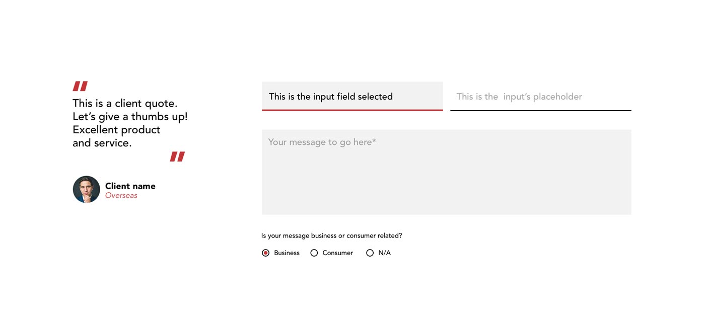
Task: Click the red italic "Overseas" text
Action: [x=121, y=196]
